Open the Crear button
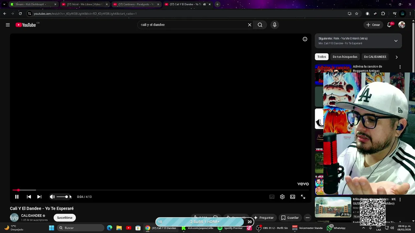415x233 pixels. 373,25
